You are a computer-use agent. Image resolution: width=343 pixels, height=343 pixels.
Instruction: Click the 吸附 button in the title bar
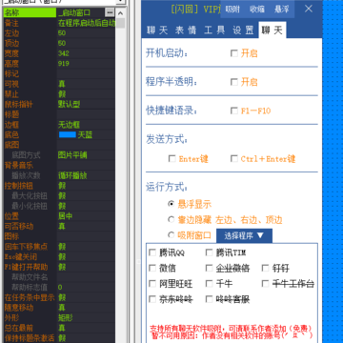coord(232,10)
